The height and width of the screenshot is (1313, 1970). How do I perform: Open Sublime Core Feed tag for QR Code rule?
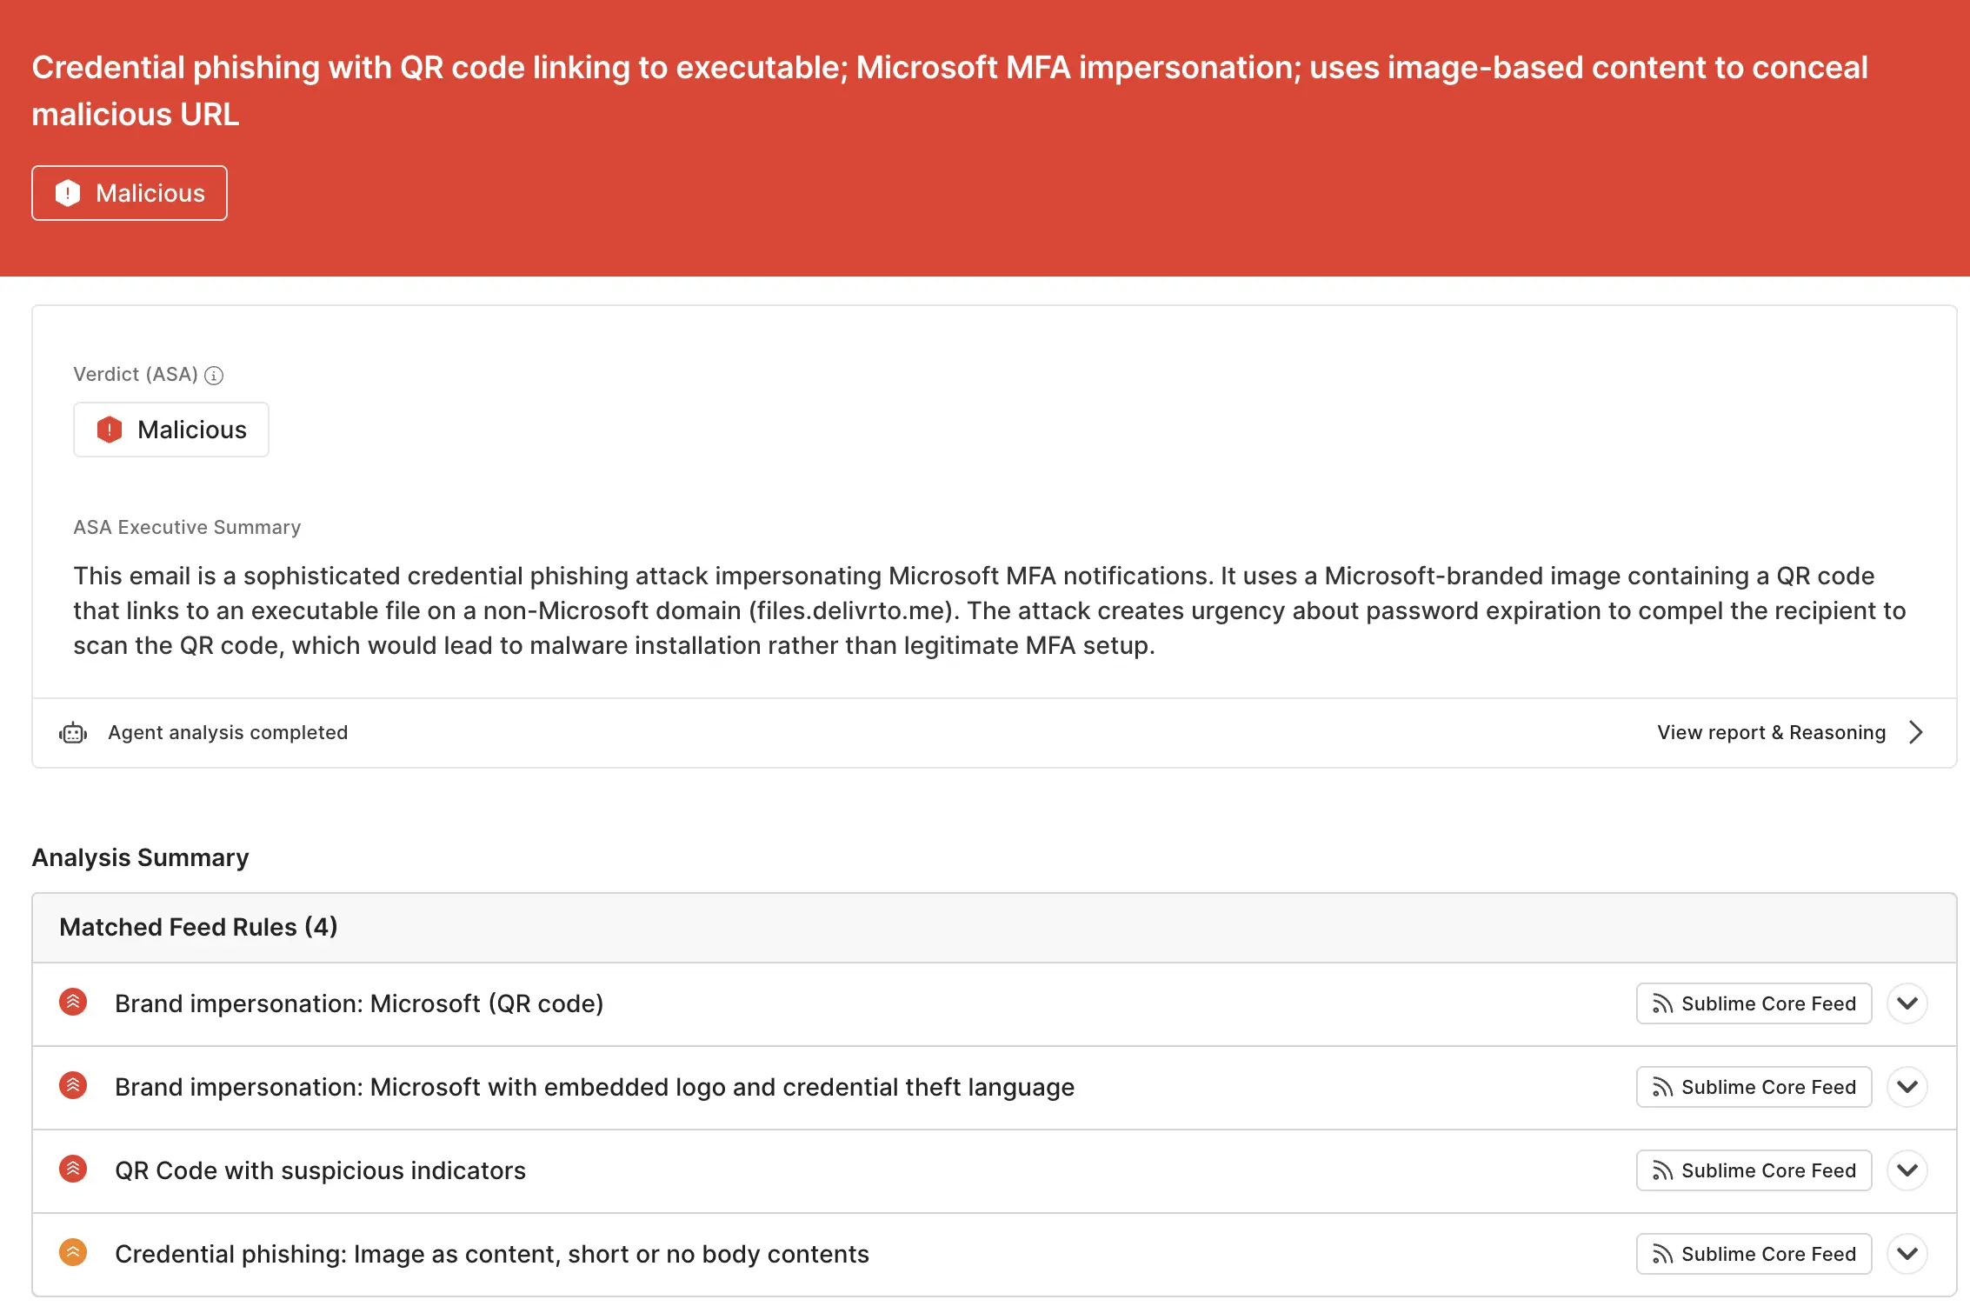1754,1170
